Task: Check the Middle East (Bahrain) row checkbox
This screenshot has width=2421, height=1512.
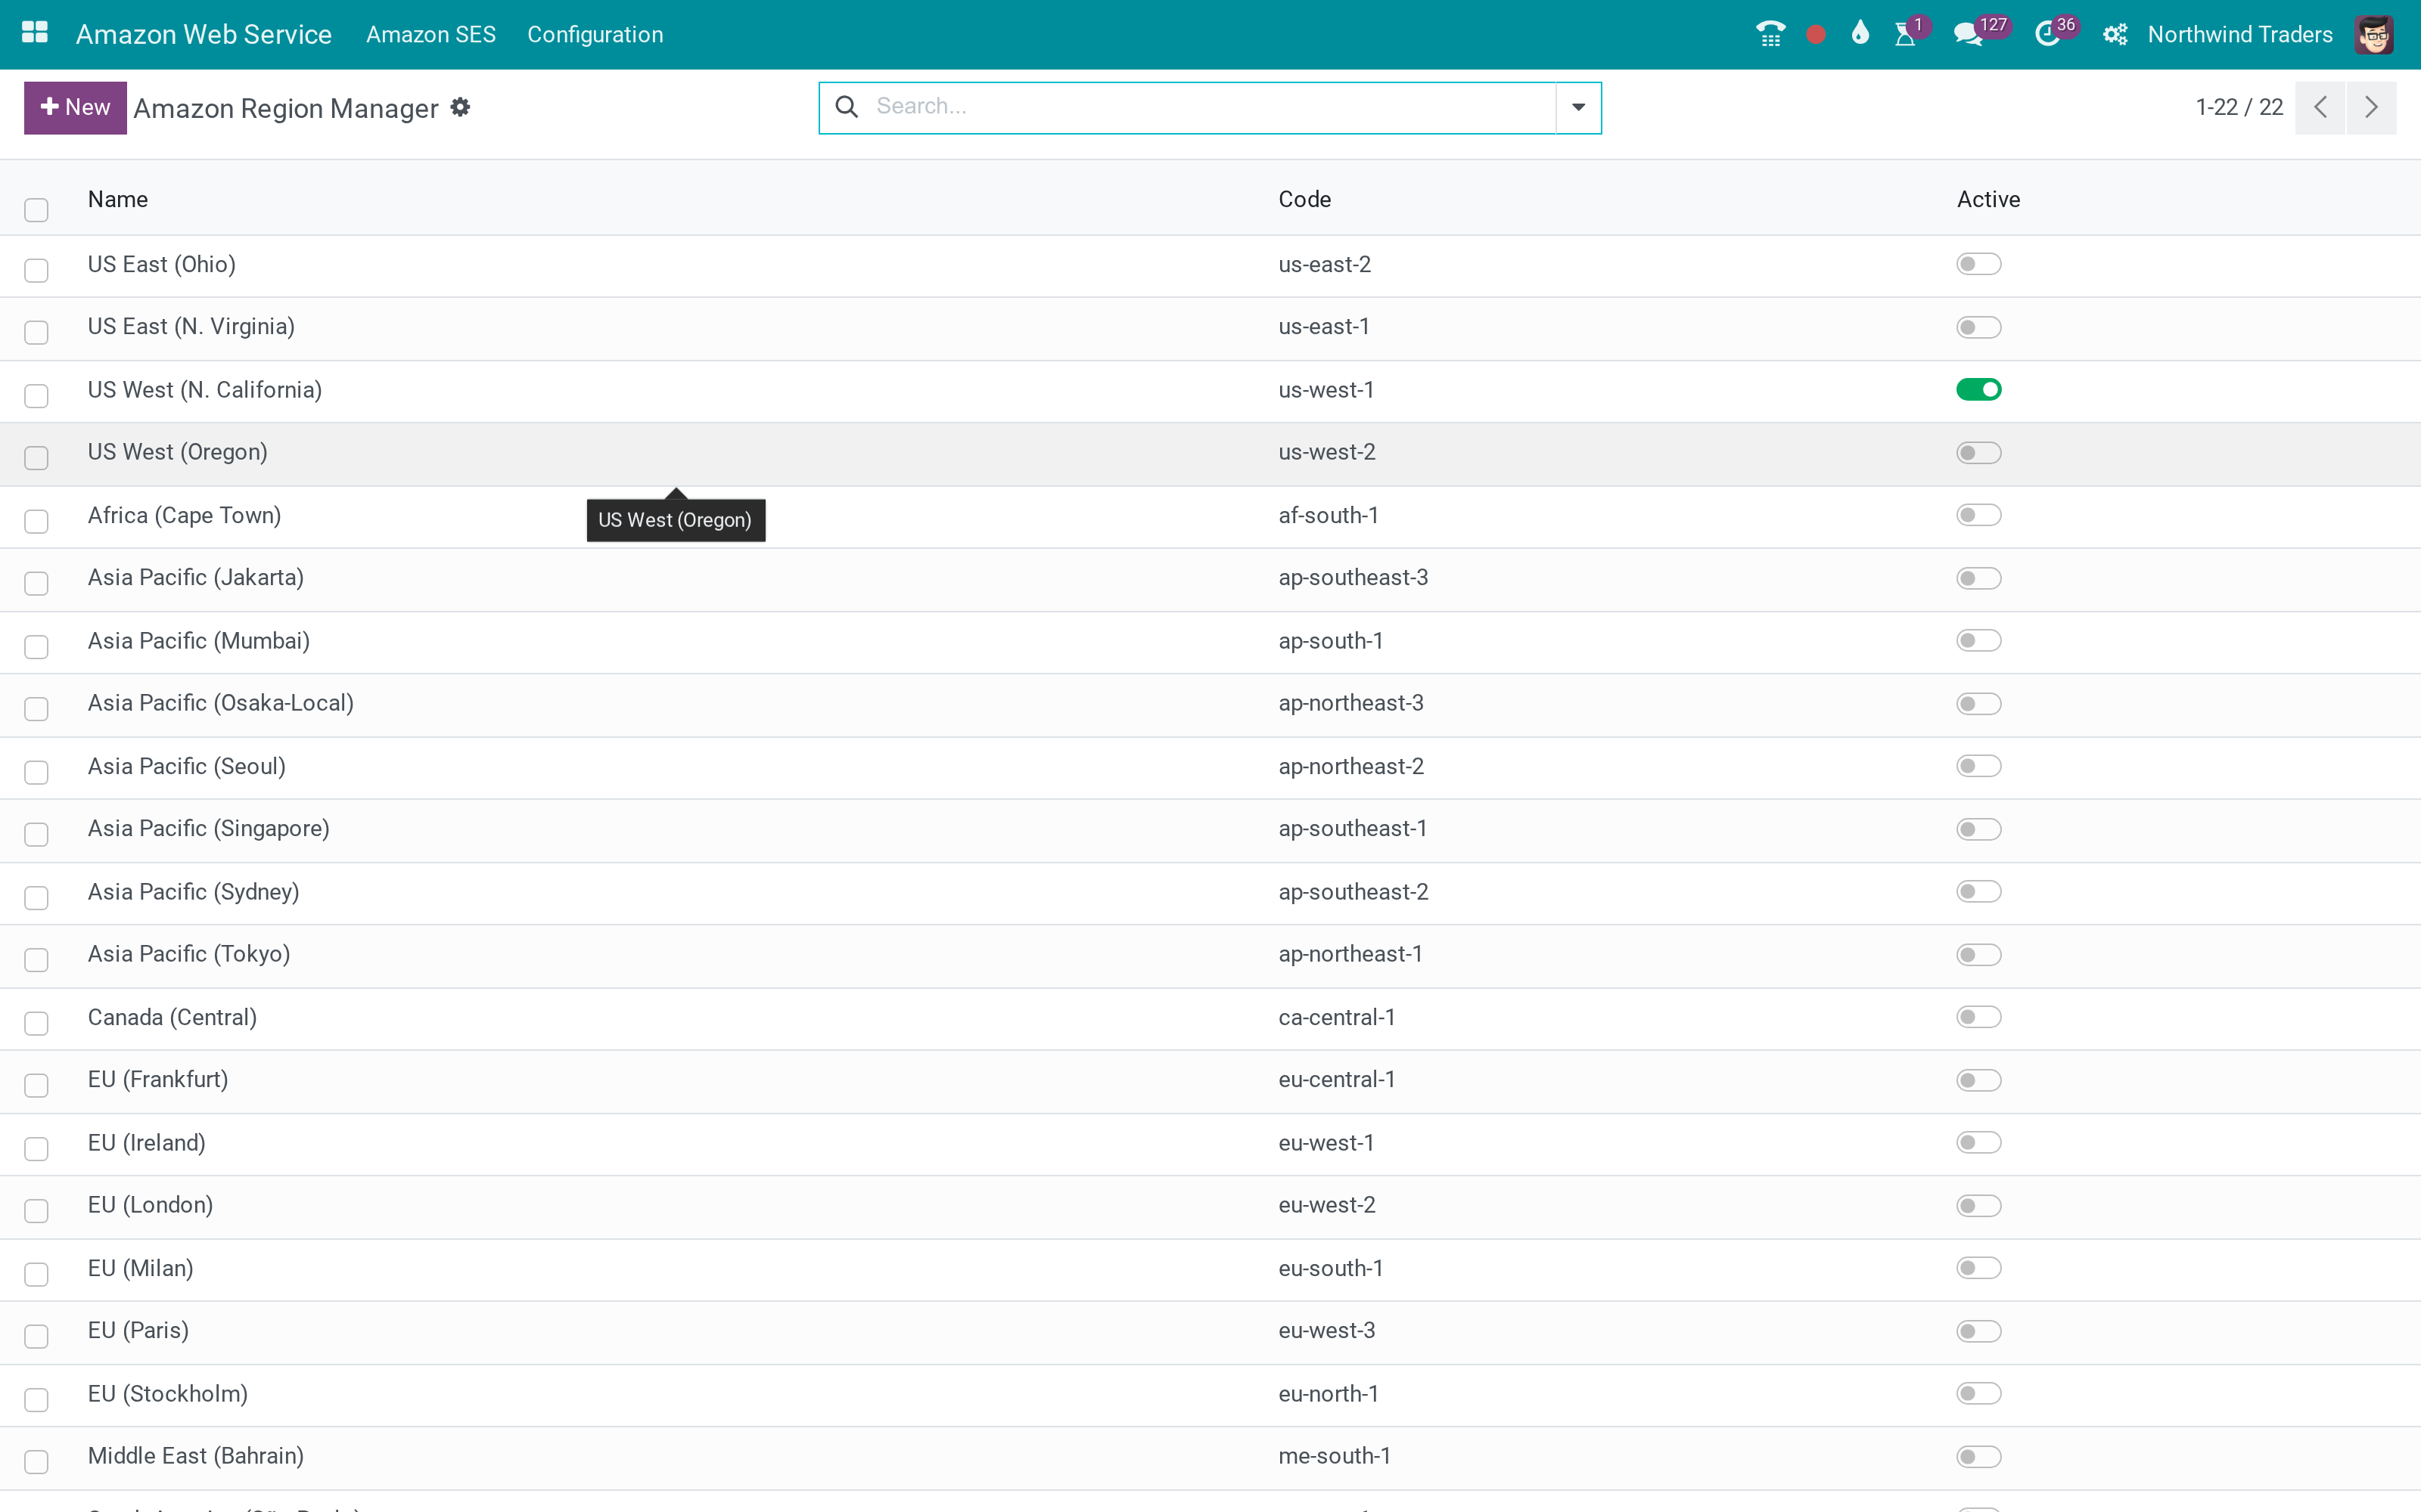Action: coord(36,1462)
